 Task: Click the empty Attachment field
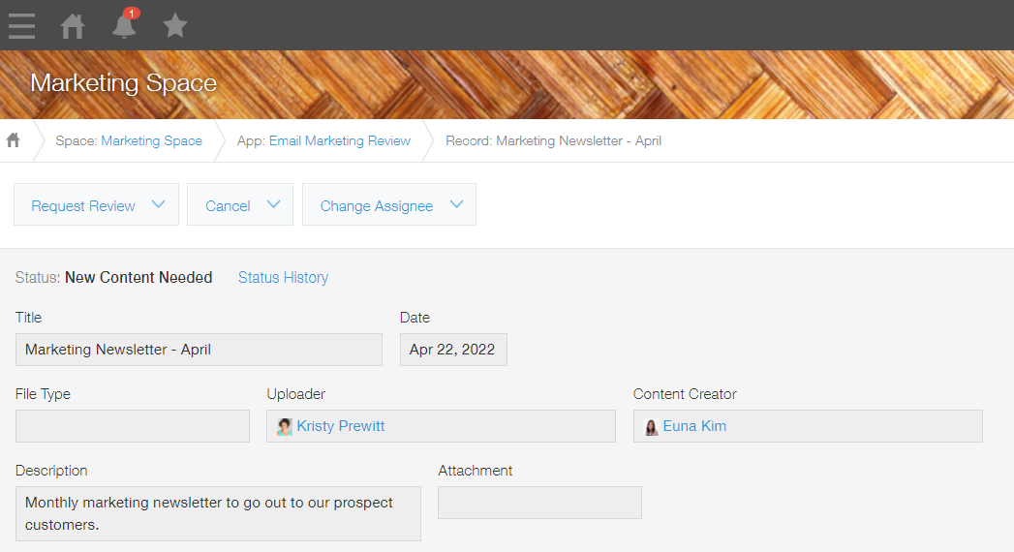539,503
